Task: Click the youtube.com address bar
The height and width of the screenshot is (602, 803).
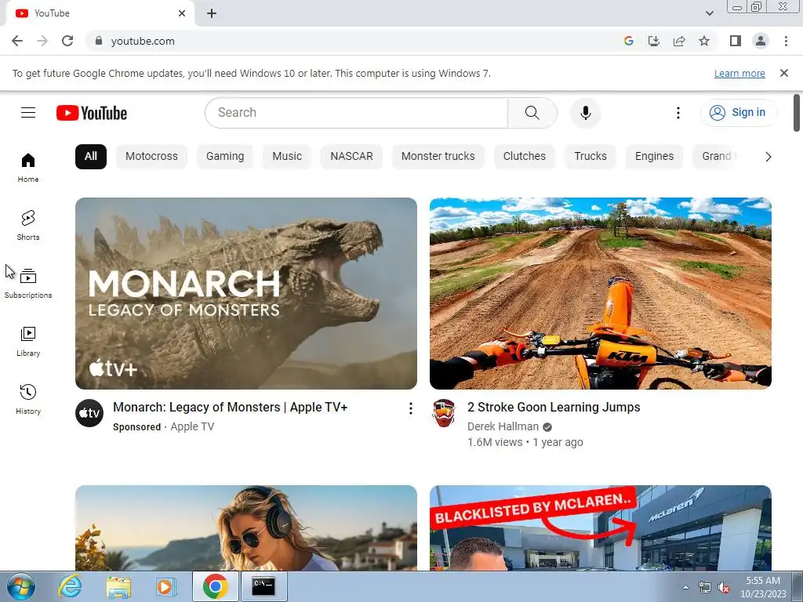Action: point(354,41)
